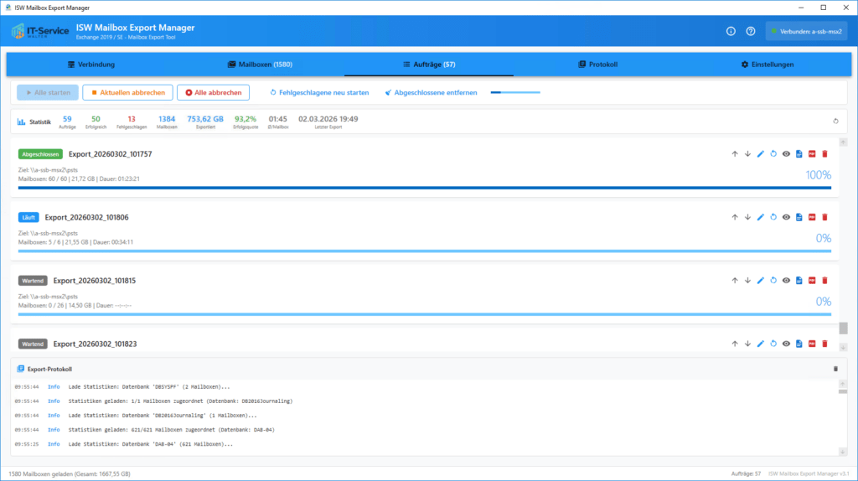
Task: Move Export_20260302_101815 job up
Action: click(x=734, y=281)
